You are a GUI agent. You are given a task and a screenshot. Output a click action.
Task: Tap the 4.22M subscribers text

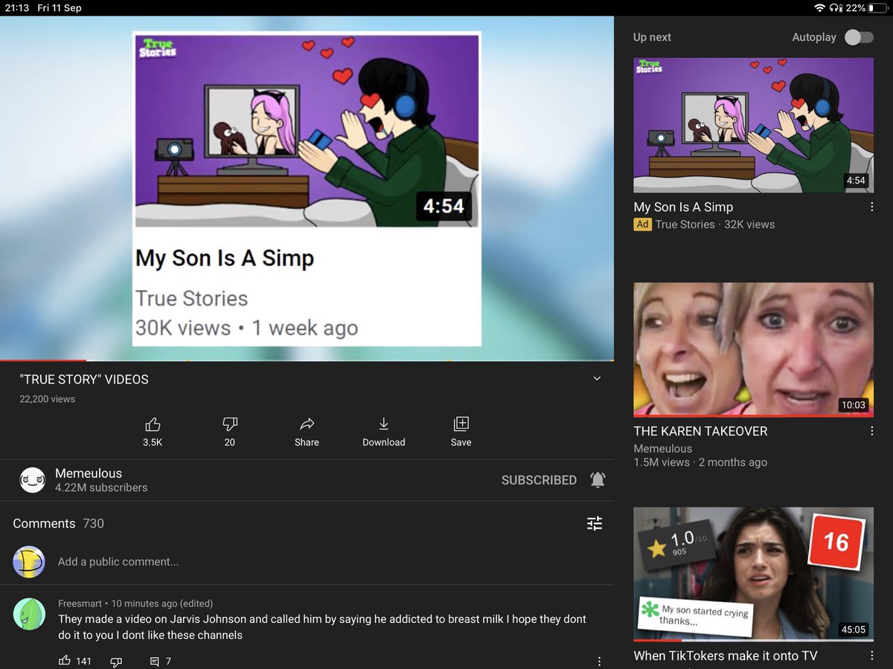pyautogui.click(x=101, y=488)
